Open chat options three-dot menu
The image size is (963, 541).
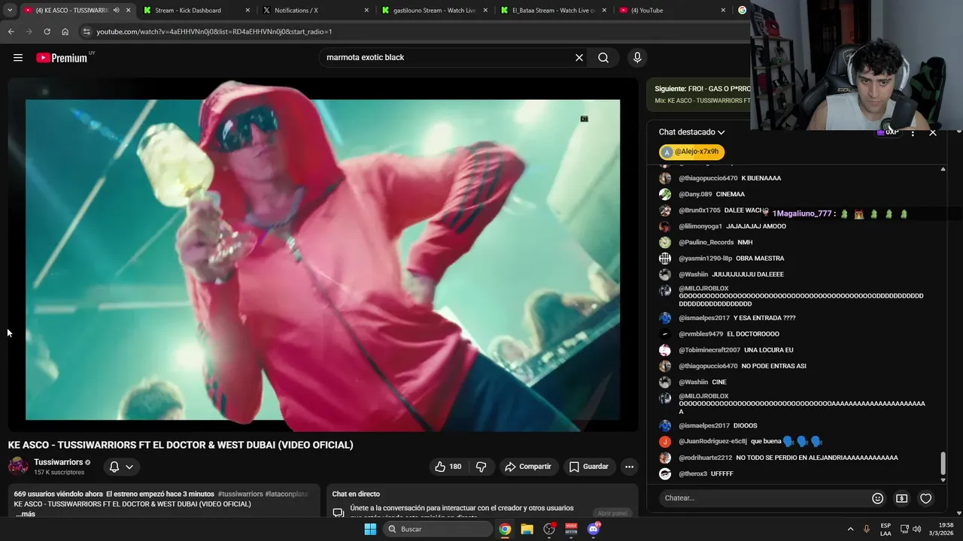(x=913, y=132)
